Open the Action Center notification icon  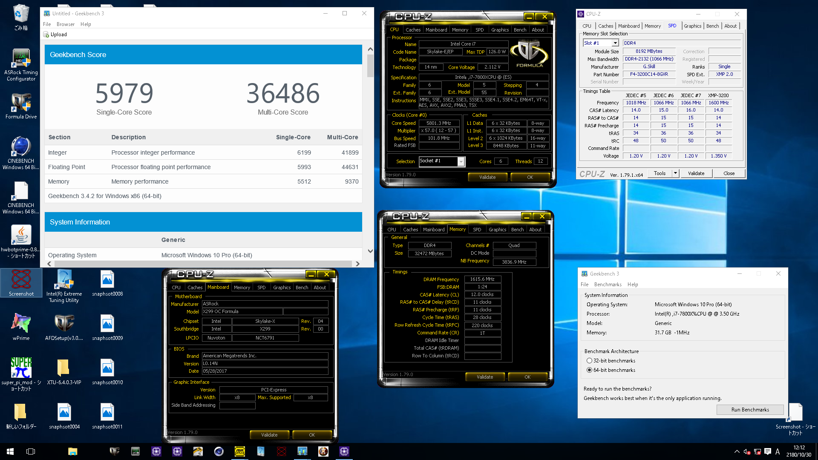pyautogui.click(x=768, y=451)
